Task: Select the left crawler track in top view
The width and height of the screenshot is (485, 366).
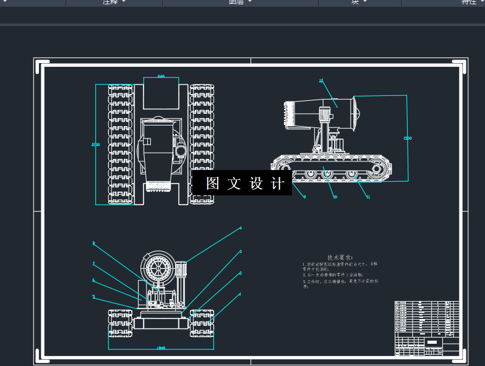Action: point(121,145)
